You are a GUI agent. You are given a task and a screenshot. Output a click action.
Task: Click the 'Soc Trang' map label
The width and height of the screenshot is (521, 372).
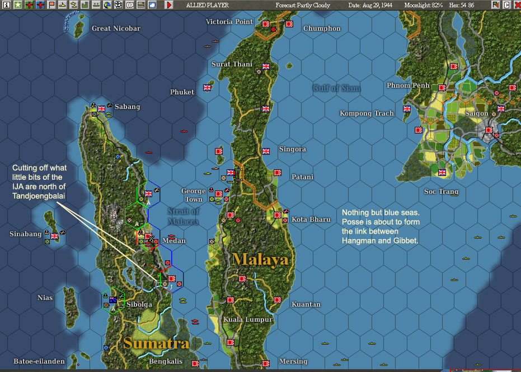tap(441, 191)
